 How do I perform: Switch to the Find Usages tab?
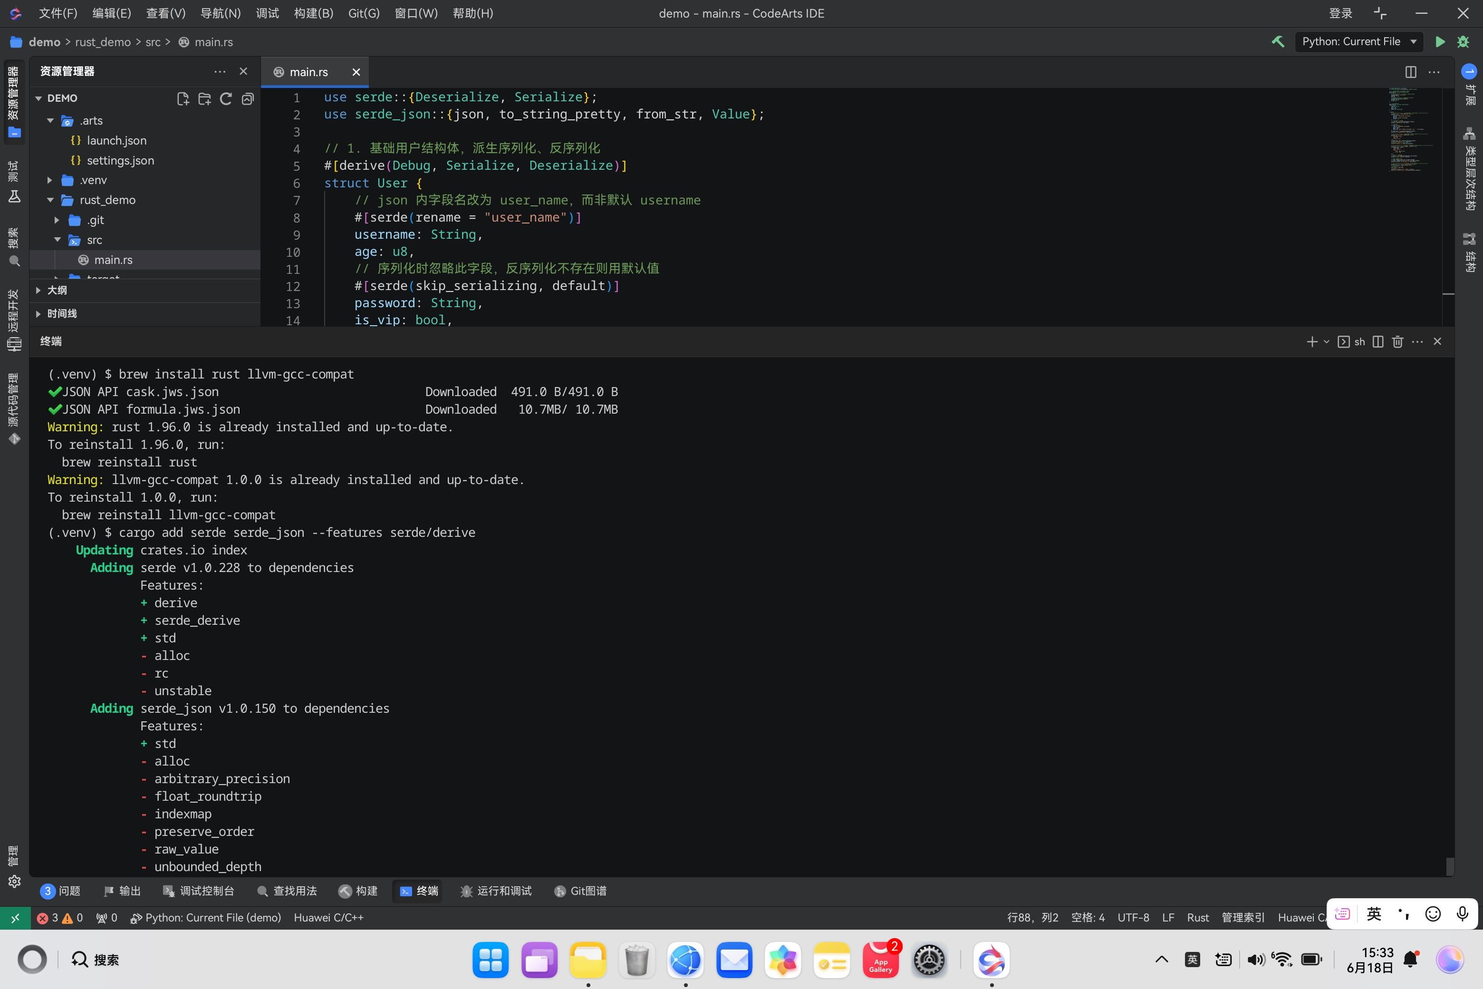[x=288, y=891]
